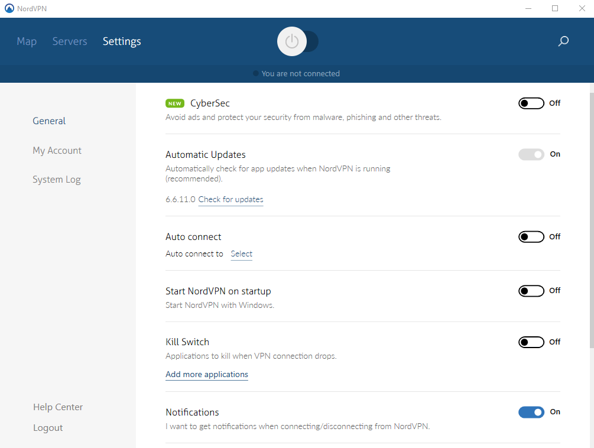Click Add more applications under Kill Switch

pyautogui.click(x=206, y=374)
